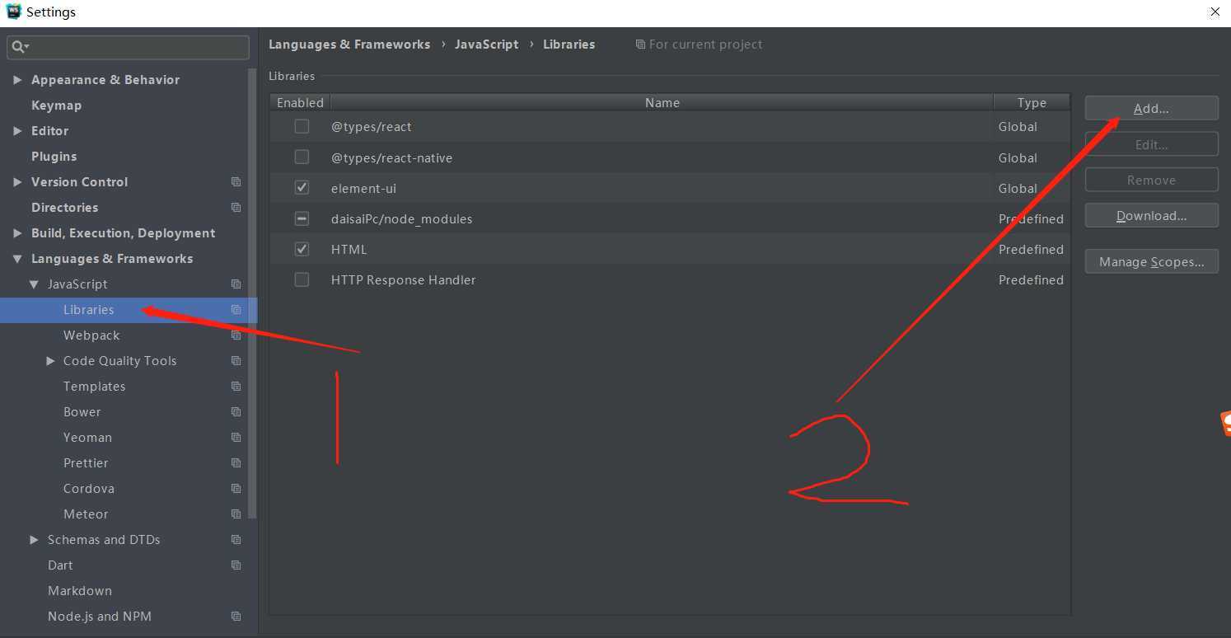Click in the settings search field
The width and height of the screenshot is (1231, 638).
128,47
